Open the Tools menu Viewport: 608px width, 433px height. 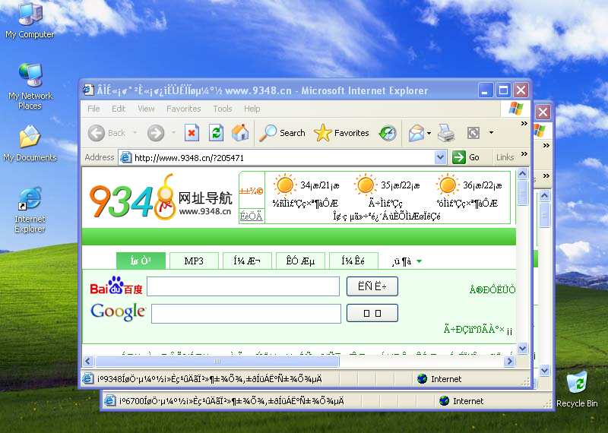(222, 109)
